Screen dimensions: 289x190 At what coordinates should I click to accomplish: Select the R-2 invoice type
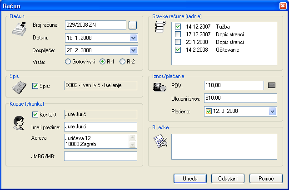click(122, 61)
